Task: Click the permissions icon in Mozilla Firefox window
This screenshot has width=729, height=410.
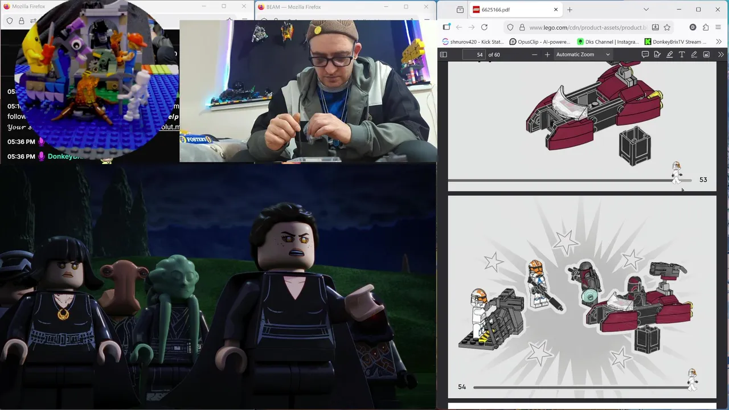Action: pyautogui.click(x=33, y=21)
